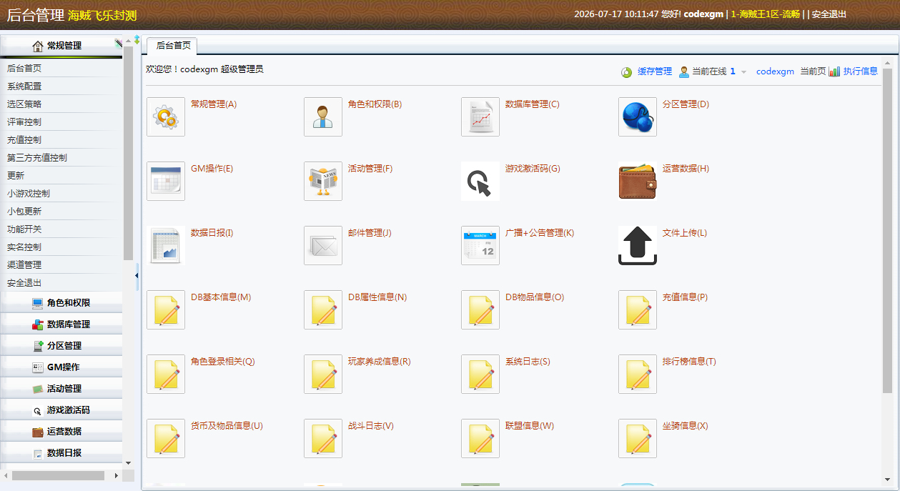Click the sidebar horizontal scrollbar

[58, 475]
